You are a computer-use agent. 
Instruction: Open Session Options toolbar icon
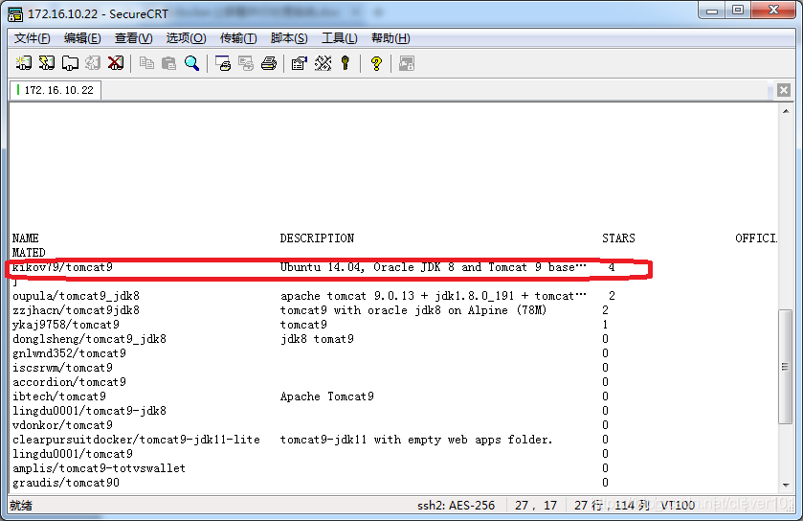click(x=299, y=63)
